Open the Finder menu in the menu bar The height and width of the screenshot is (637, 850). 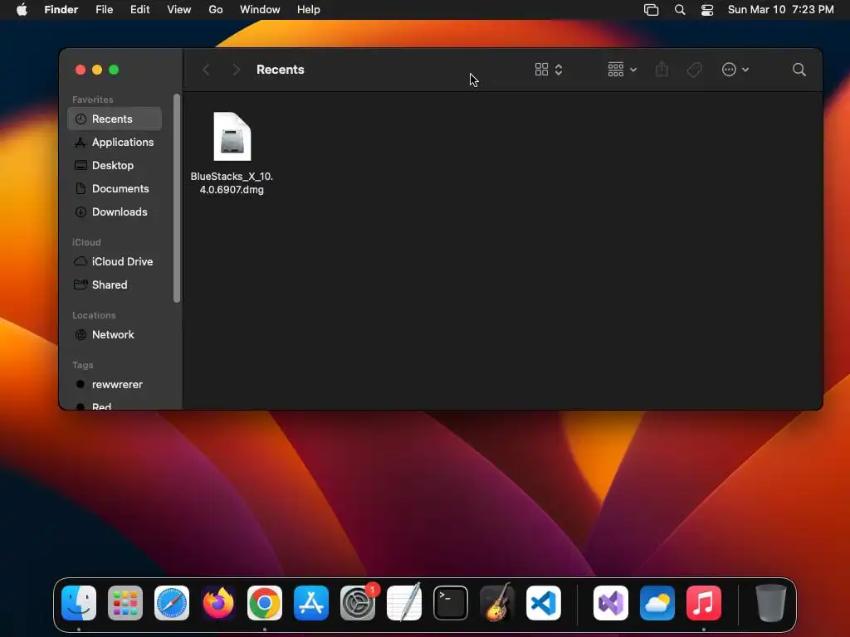[x=61, y=10]
